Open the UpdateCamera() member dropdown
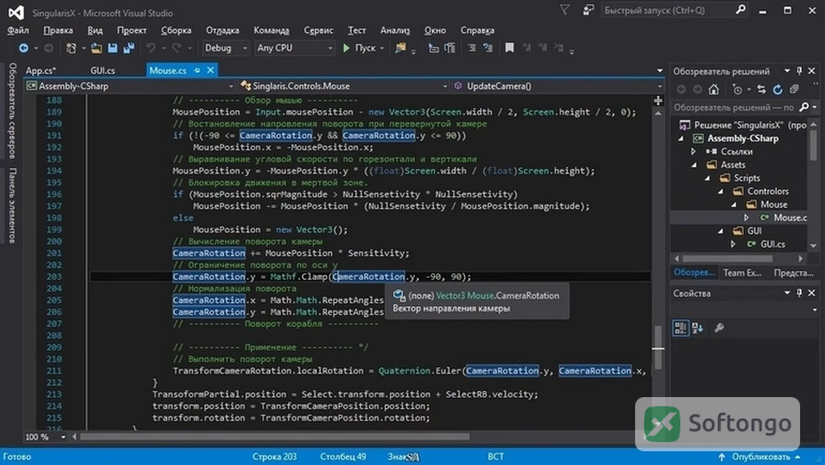Screen dimensions: 825x465 pos(557,86)
